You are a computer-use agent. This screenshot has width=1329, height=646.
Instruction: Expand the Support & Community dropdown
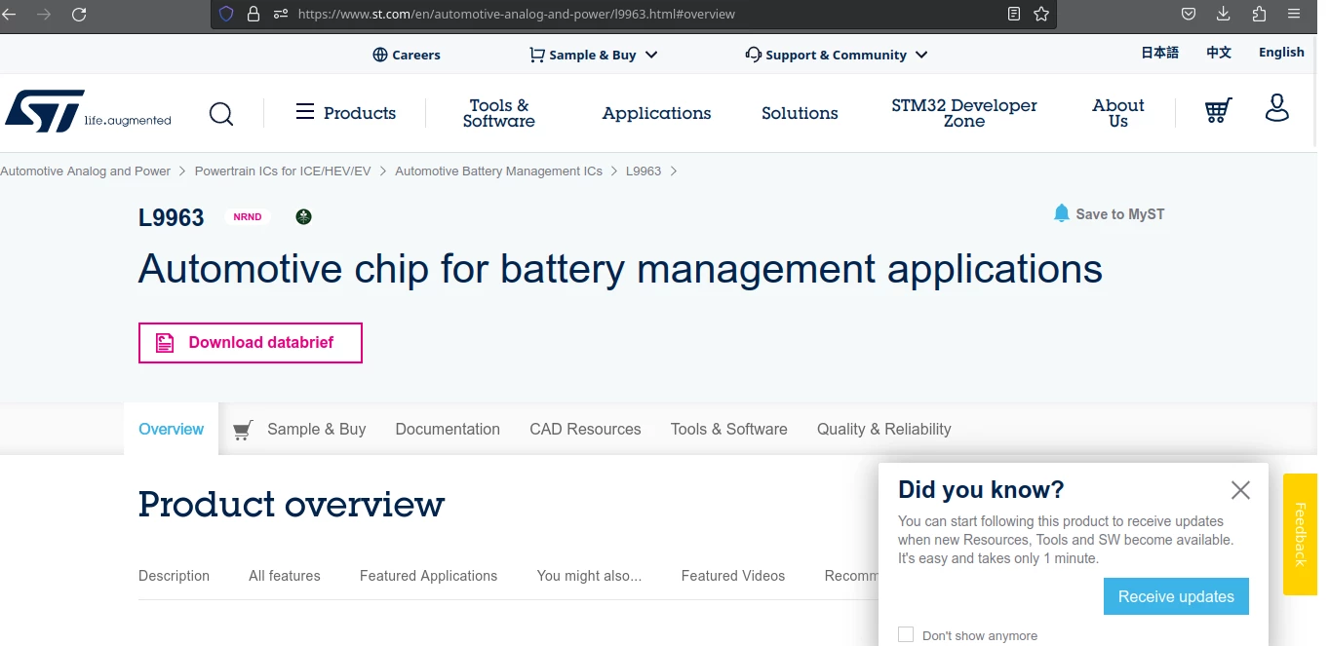point(837,55)
